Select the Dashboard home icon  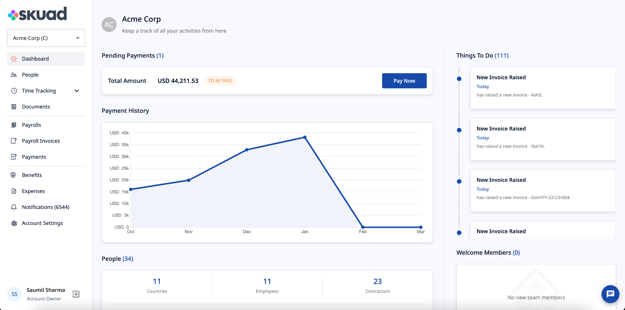point(14,59)
